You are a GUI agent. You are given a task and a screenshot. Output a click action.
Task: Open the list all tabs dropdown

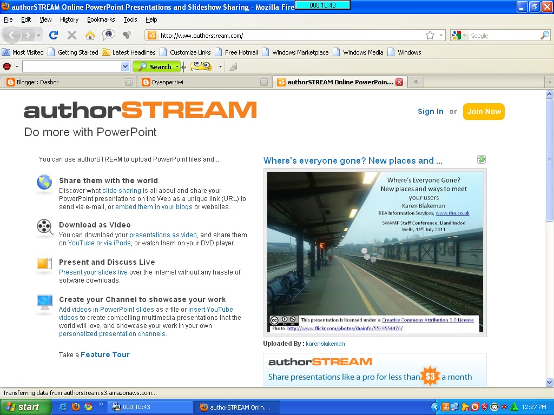pos(550,82)
